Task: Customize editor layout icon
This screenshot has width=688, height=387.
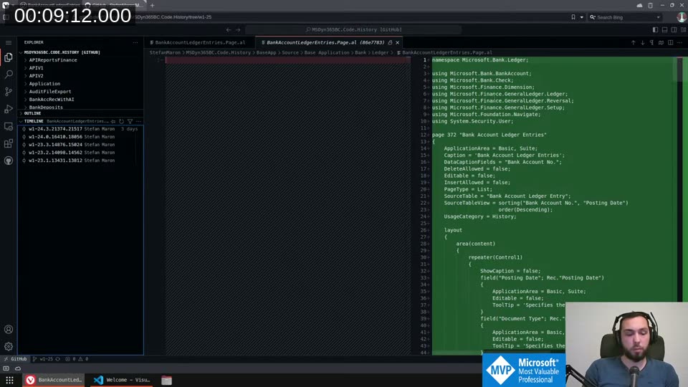Action: click(683, 29)
